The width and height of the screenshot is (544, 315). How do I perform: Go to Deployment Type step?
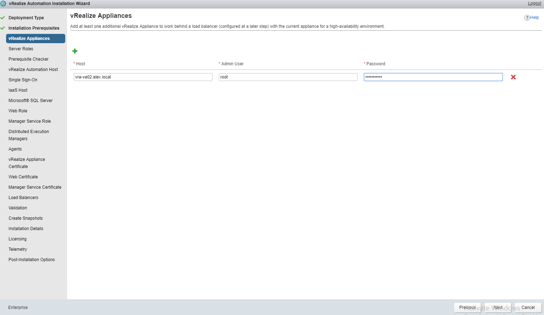[26, 18]
